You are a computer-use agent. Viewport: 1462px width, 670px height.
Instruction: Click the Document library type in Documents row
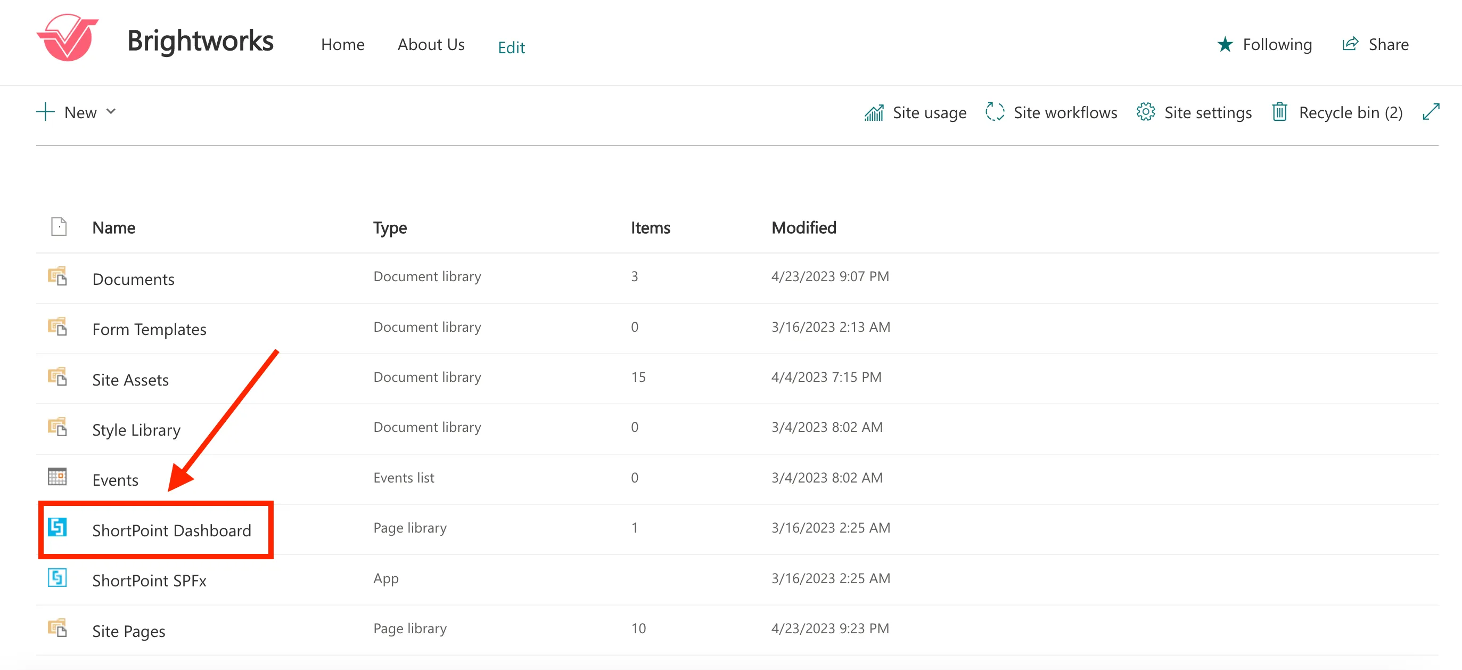pyautogui.click(x=428, y=276)
